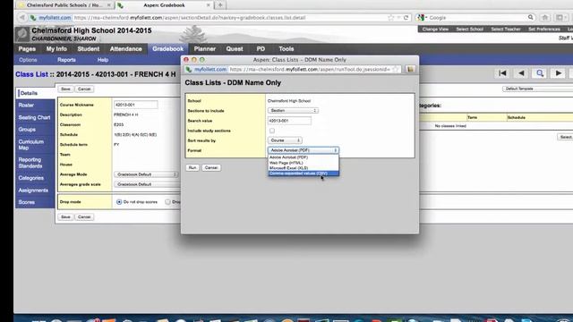Click the Change View link
573x322 pixels.
pyautogui.click(x=435, y=30)
